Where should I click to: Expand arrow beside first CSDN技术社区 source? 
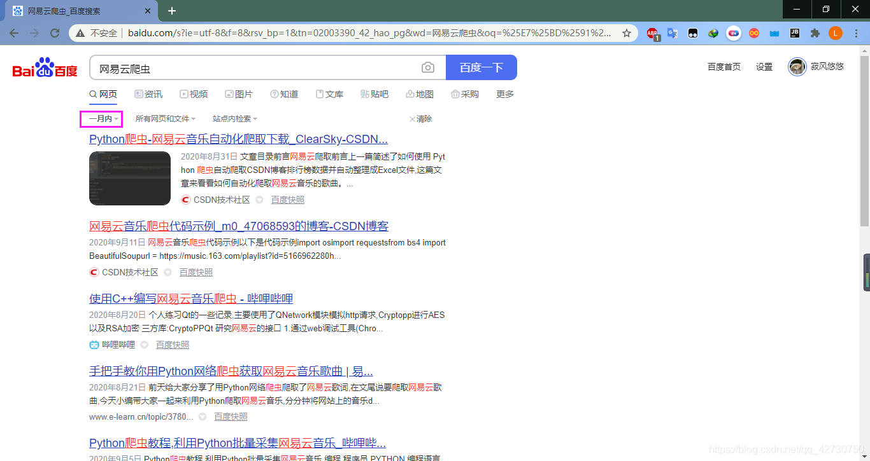[x=259, y=200]
